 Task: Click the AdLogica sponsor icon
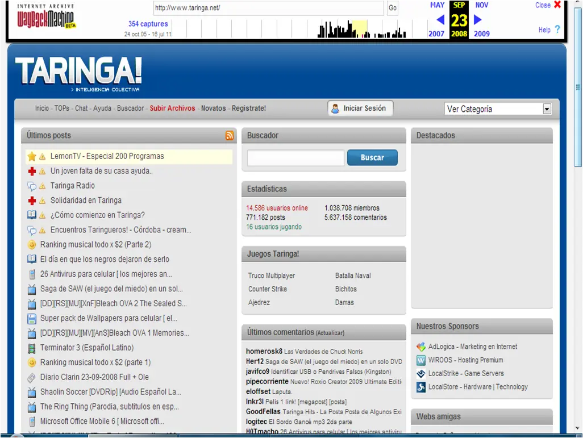point(421,347)
